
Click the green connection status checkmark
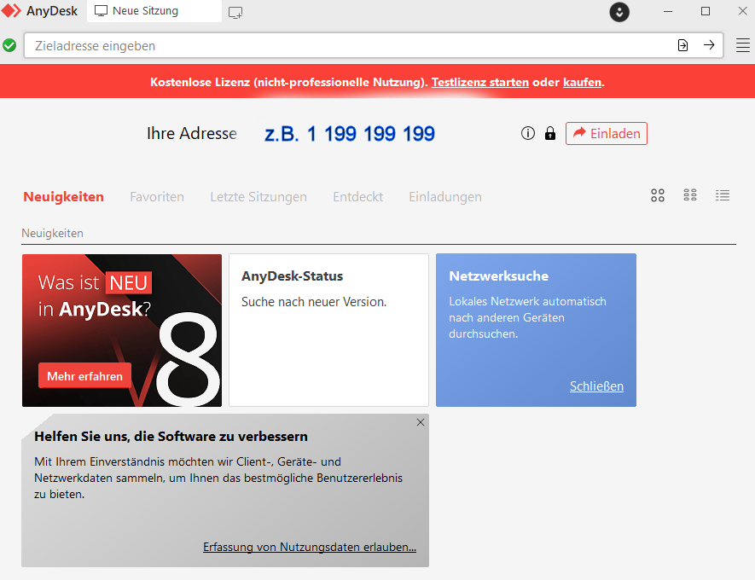pyautogui.click(x=9, y=45)
